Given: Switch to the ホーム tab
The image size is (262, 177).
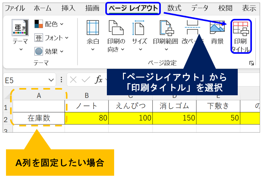Looking at the screenshot, I should coord(43,8).
